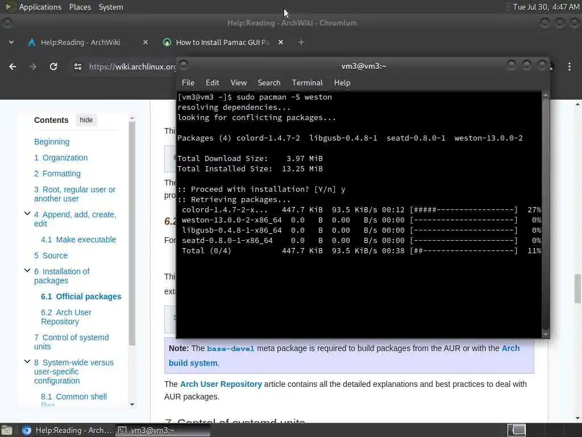Open 6.2 Arch User Repository in Contents

[x=66, y=317]
